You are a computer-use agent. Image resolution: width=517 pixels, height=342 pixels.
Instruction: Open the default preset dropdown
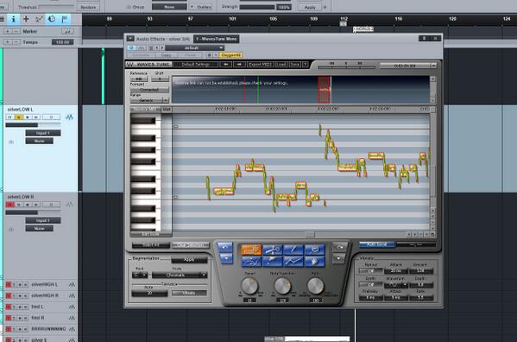point(194,47)
